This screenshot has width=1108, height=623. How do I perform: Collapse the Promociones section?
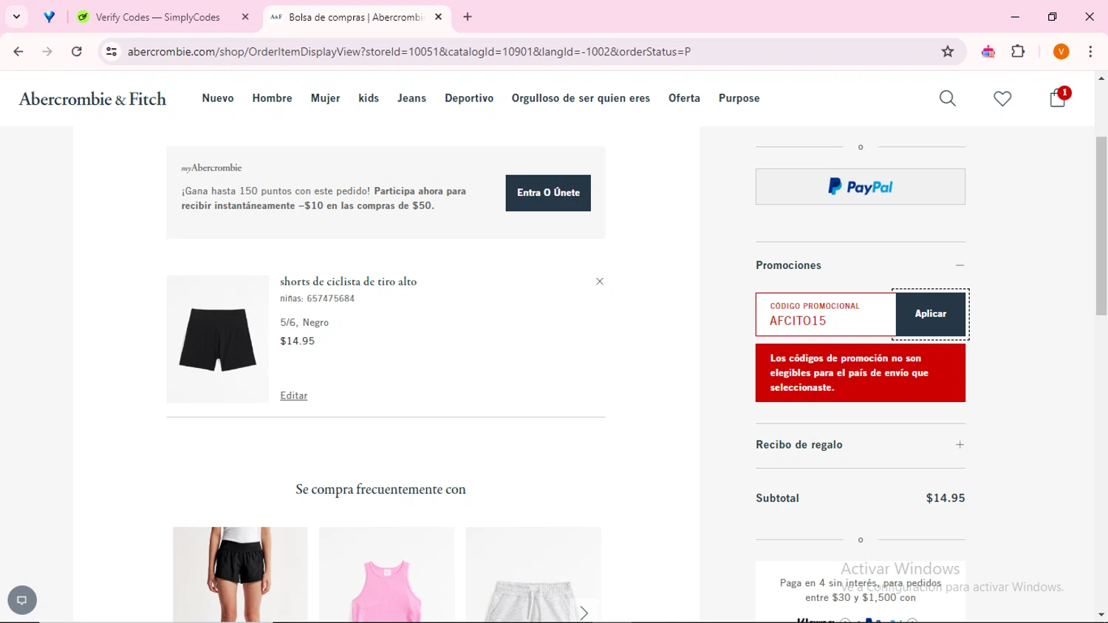pos(960,265)
